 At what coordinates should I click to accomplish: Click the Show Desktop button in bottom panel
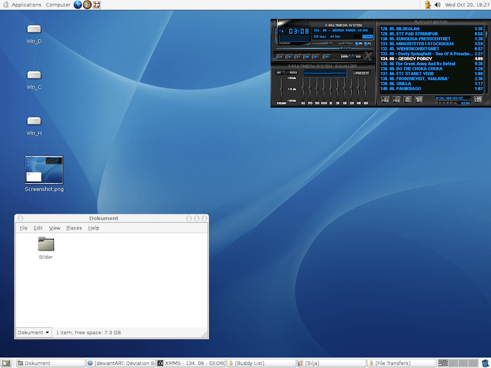click(x=6, y=363)
